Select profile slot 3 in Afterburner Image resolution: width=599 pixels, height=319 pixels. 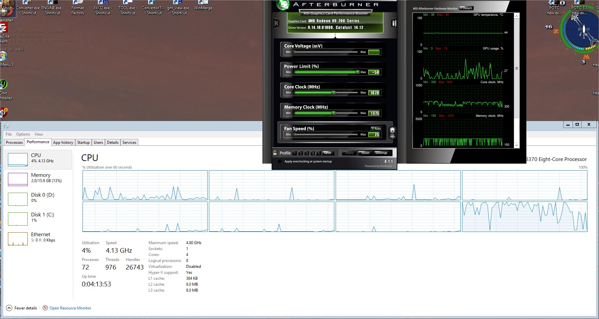point(307,153)
